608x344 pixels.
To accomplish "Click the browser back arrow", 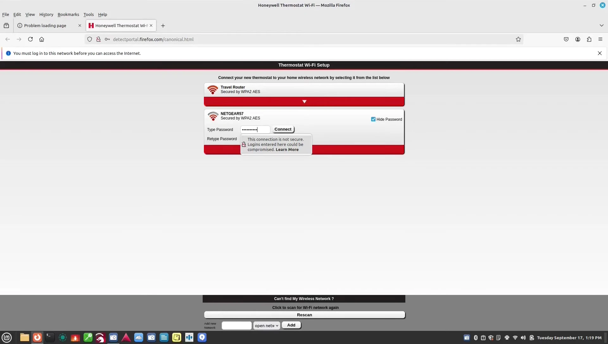I will click(8, 39).
